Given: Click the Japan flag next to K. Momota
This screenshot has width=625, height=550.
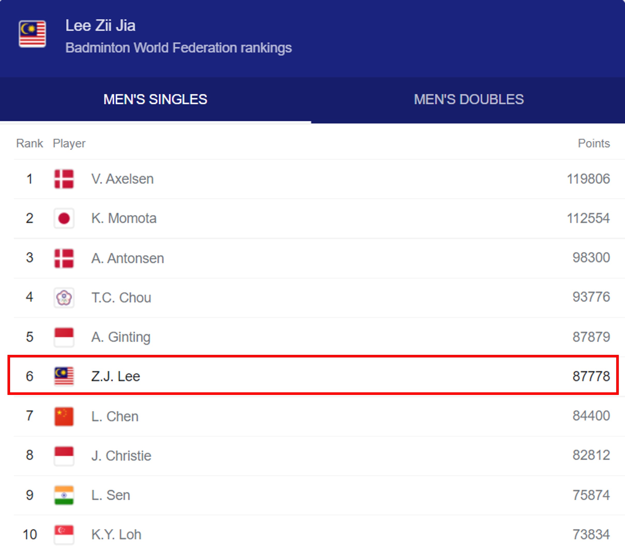Looking at the screenshot, I should point(64,218).
